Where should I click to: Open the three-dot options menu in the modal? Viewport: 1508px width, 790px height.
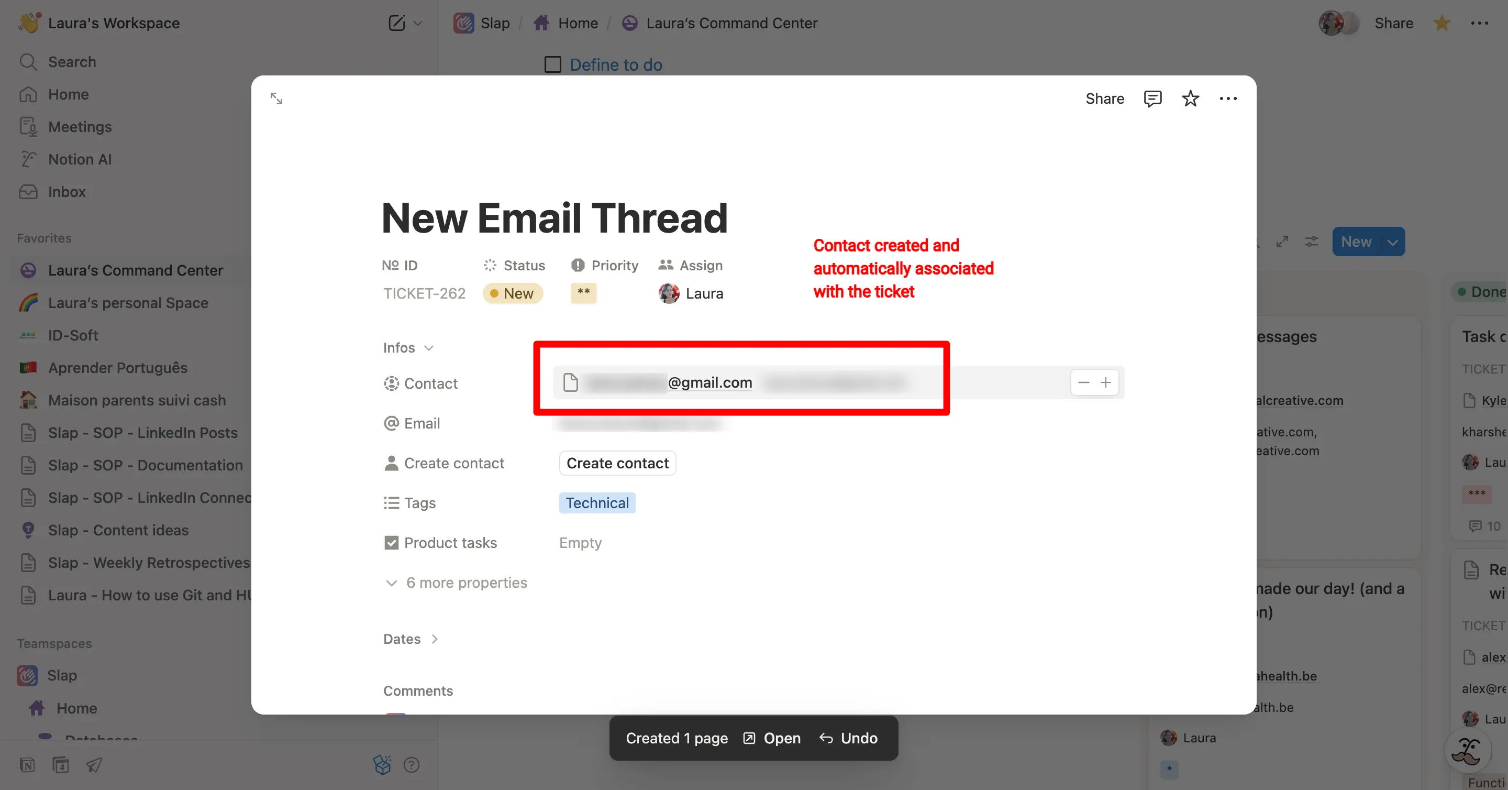pyautogui.click(x=1227, y=98)
